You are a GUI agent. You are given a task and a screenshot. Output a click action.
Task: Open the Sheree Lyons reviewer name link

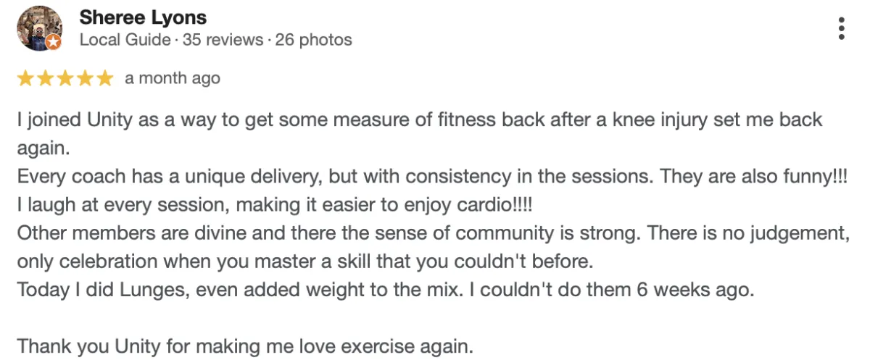(143, 17)
